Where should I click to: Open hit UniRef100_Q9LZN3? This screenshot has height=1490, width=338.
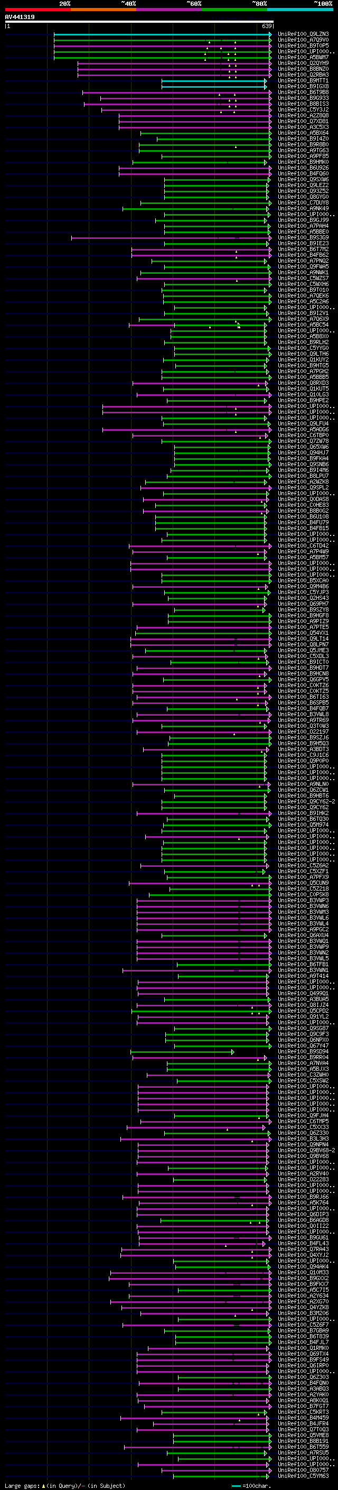[303, 34]
